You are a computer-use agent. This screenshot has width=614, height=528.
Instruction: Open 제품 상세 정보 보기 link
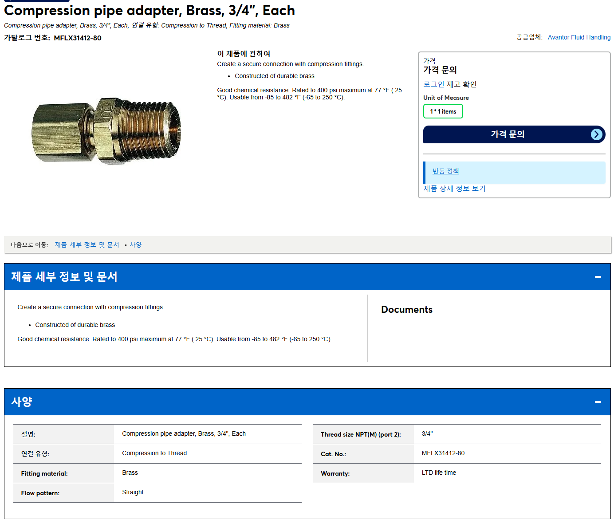(454, 189)
